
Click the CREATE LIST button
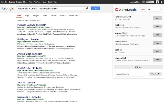tap(155, 74)
